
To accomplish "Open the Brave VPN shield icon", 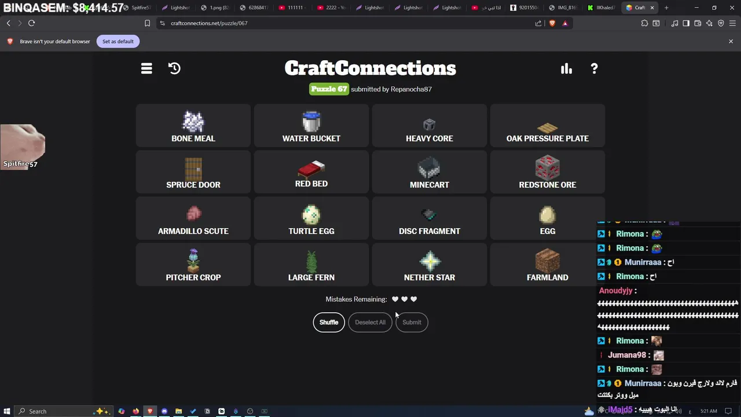I will pyautogui.click(x=721, y=23).
